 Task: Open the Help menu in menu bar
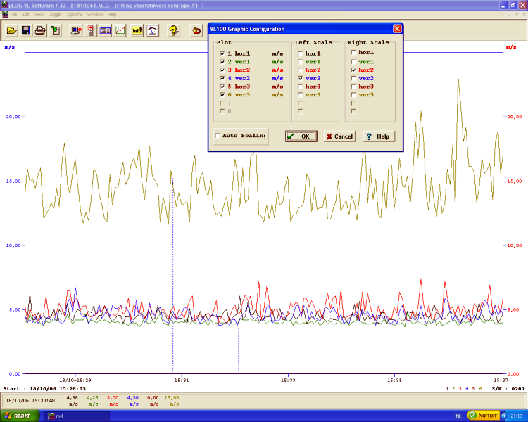[x=112, y=15]
